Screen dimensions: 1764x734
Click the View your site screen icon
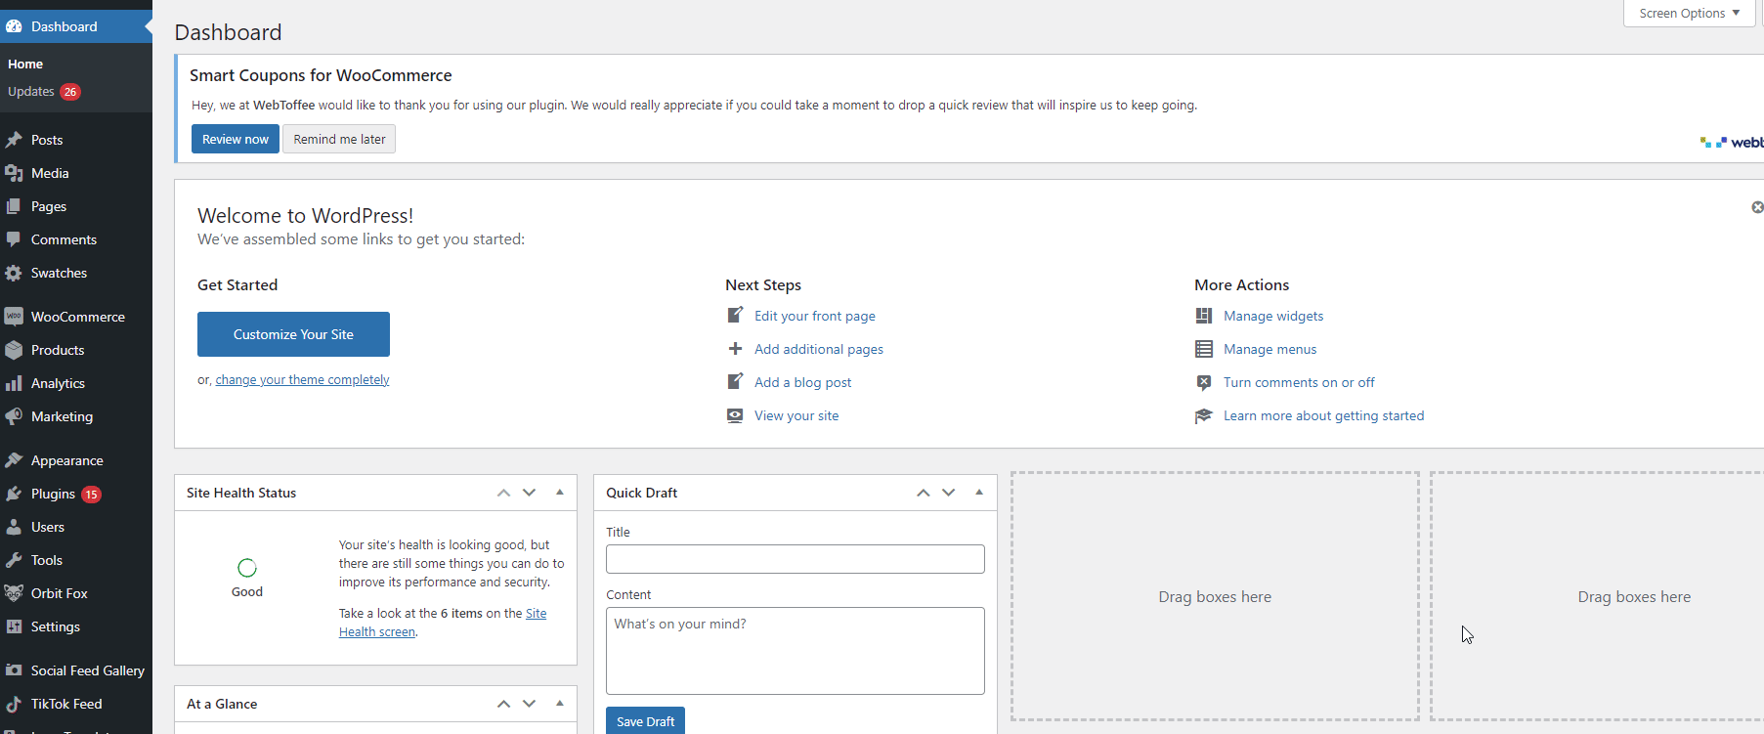click(x=735, y=415)
